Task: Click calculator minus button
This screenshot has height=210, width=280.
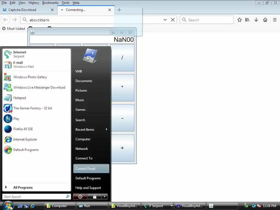Action: click(122, 118)
